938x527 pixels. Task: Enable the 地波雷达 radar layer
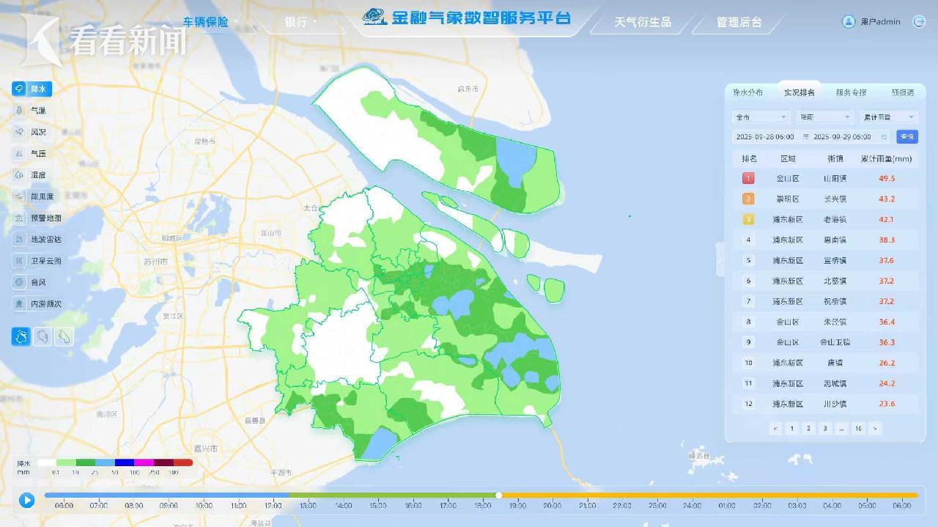pyautogui.click(x=19, y=240)
